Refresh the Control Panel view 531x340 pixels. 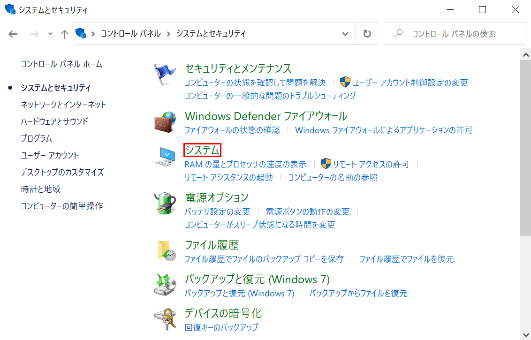coord(367,34)
